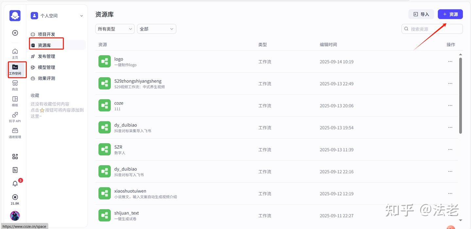Open the S29zhongshiyangsheng workflow
The image size is (471, 229).
[138, 81]
